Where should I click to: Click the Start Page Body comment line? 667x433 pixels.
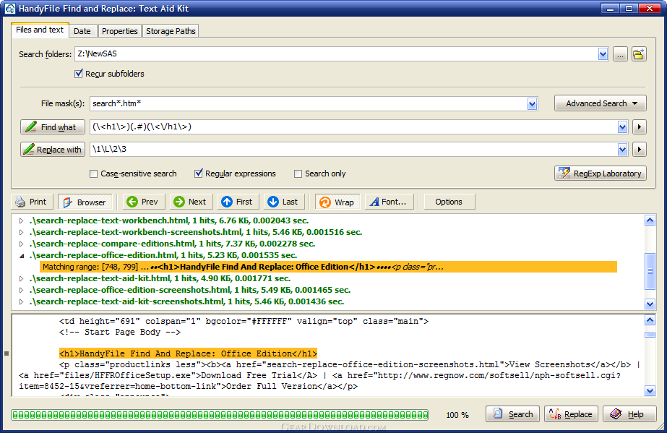[x=120, y=333]
